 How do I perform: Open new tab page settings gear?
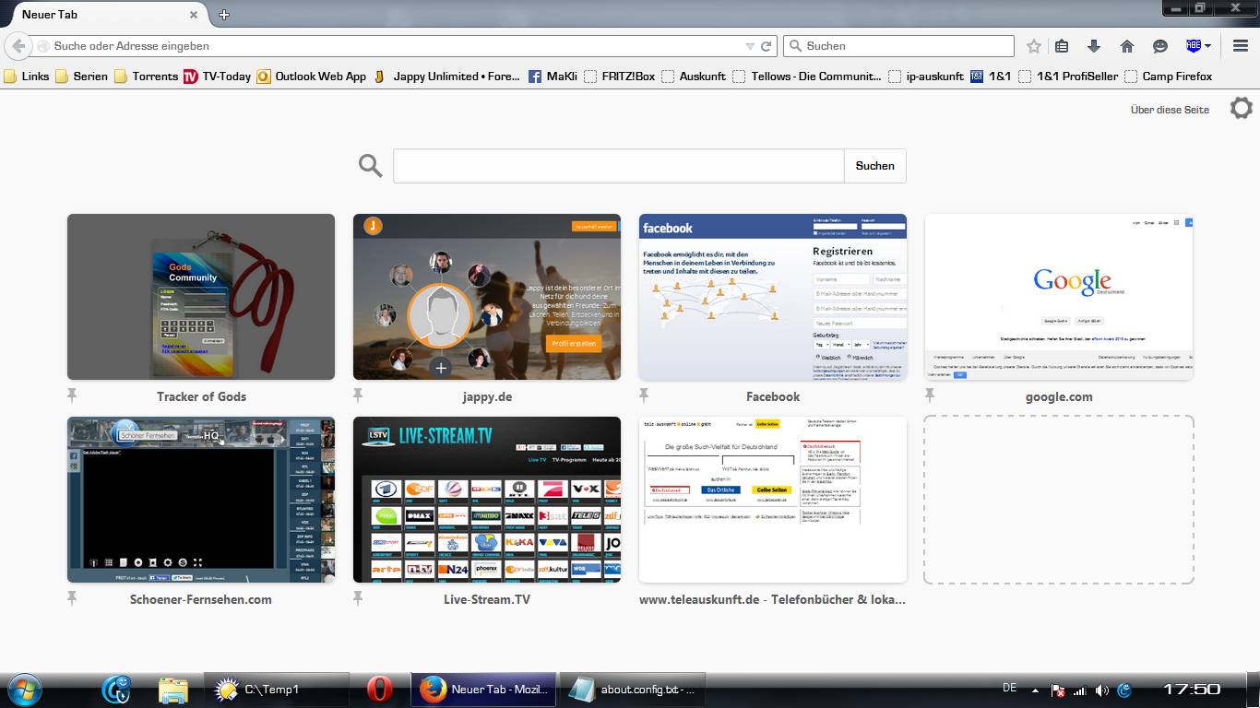click(x=1241, y=109)
